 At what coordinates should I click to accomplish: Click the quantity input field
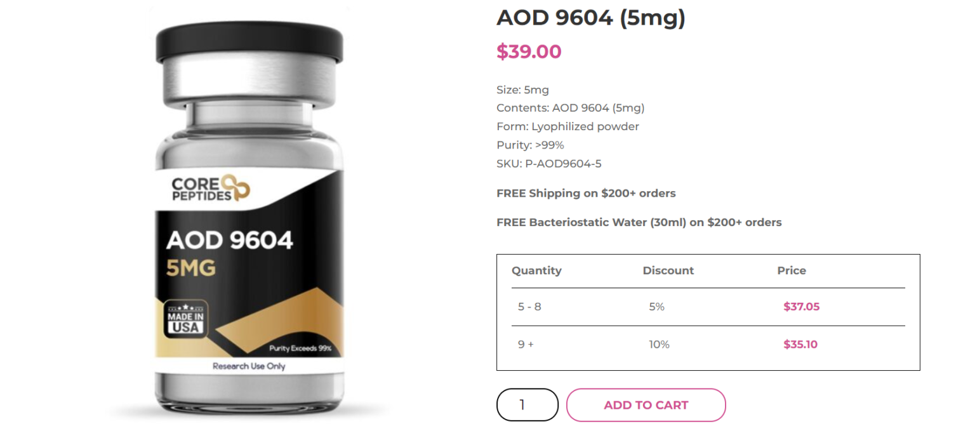pyautogui.click(x=527, y=404)
